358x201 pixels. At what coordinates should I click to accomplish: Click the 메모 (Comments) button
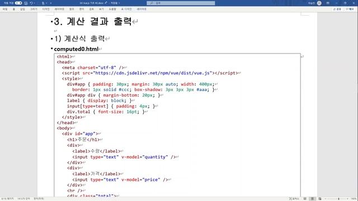point(350,9)
